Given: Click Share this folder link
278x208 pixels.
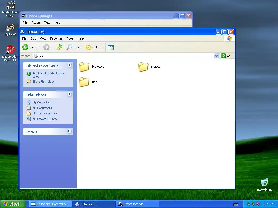Looking at the screenshot, I should click(x=43, y=82).
